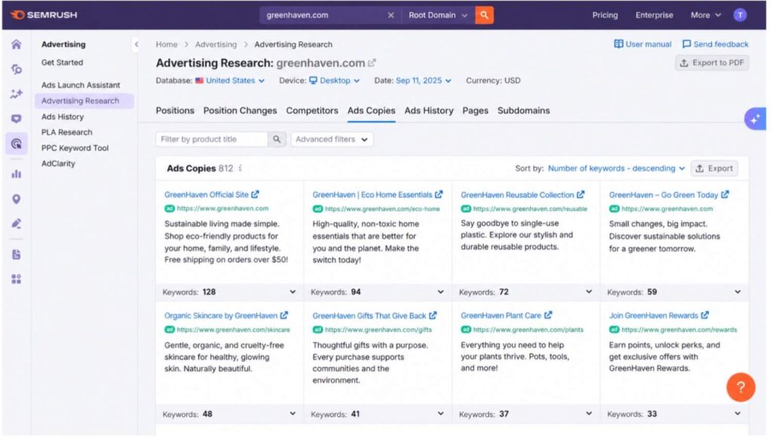Image resolution: width=772 pixels, height=441 pixels.
Task: Open the highlighted Advertising sidebar icon
Action: click(x=17, y=144)
